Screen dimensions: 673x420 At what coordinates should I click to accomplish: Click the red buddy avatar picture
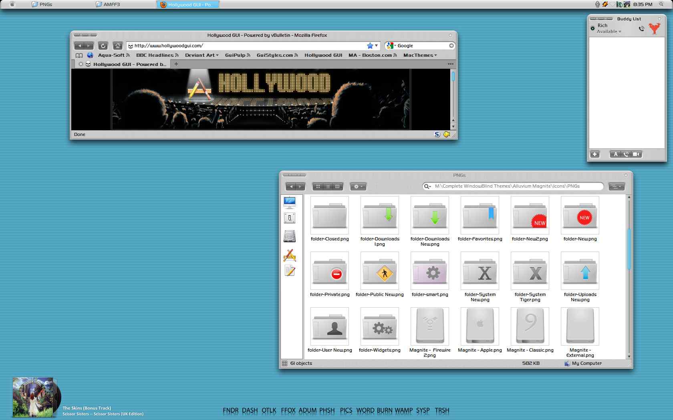click(x=655, y=28)
